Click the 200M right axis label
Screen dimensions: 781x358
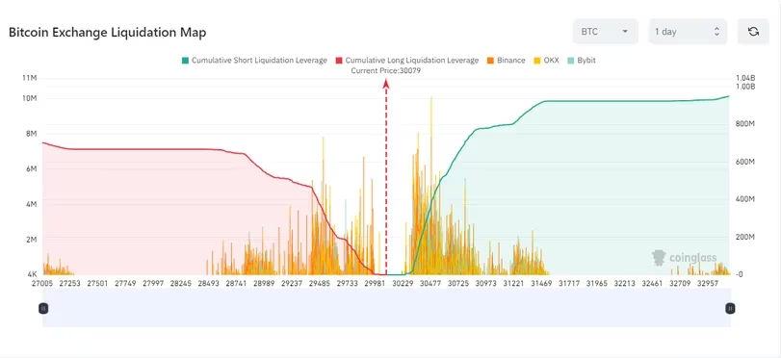coord(745,237)
